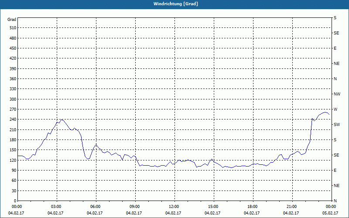Select the 06:00 time label
Viewport: 349px width, 218px height.
tap(95, 207)
